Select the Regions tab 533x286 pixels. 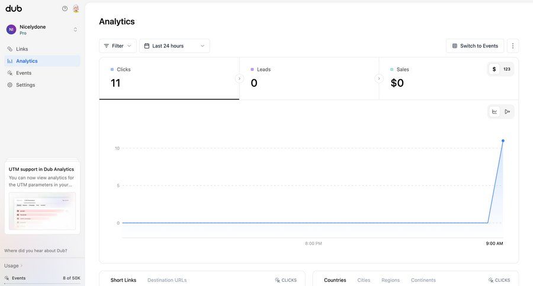point(391,280)
